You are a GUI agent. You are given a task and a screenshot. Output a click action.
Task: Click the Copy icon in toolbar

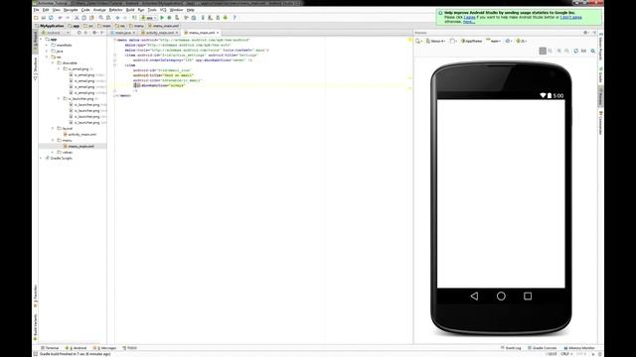83,18
